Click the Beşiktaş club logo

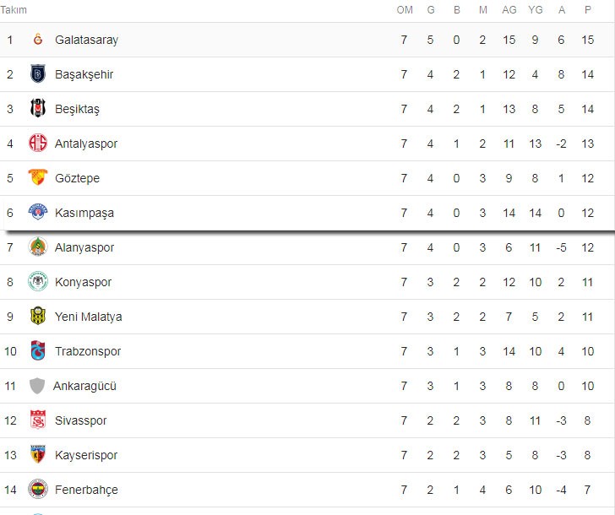[x=38, y=109]
